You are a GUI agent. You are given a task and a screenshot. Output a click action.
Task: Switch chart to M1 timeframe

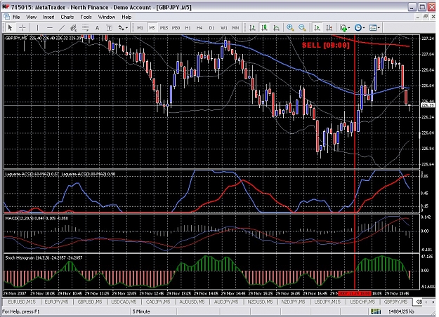point(140,27)
